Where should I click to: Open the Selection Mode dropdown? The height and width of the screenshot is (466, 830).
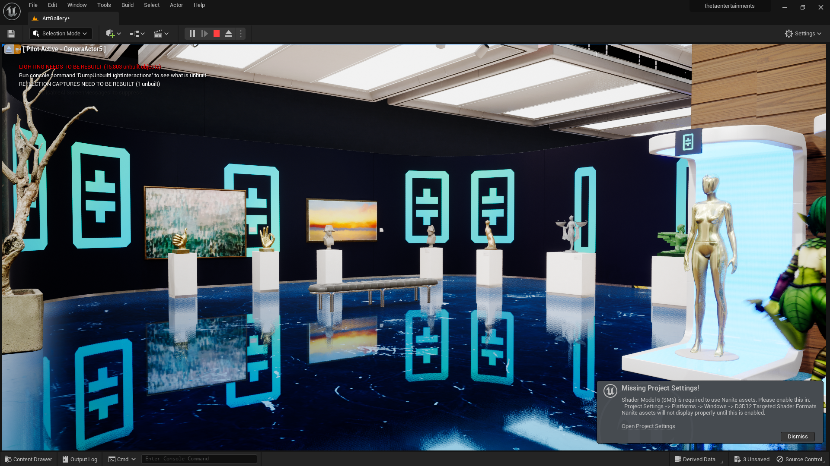click(x=61, y=34)
